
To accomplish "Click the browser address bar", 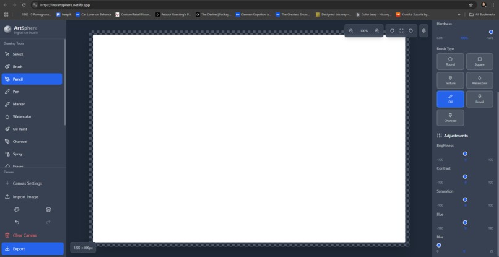I will tap(251, 5).
